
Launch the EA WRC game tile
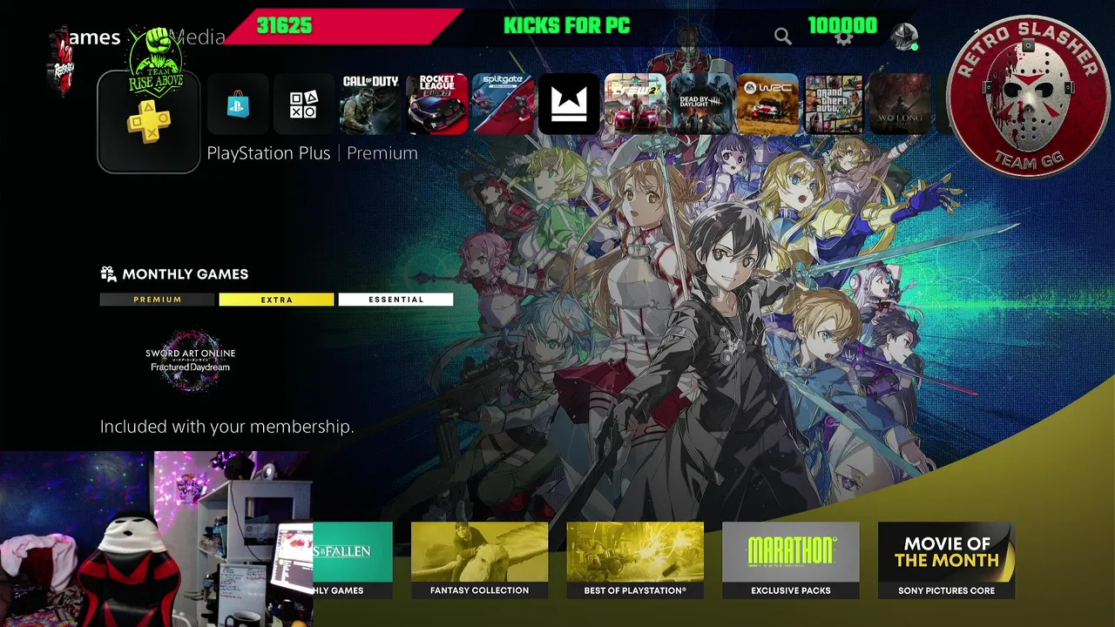pyautogui.click(x=767, y=104)
